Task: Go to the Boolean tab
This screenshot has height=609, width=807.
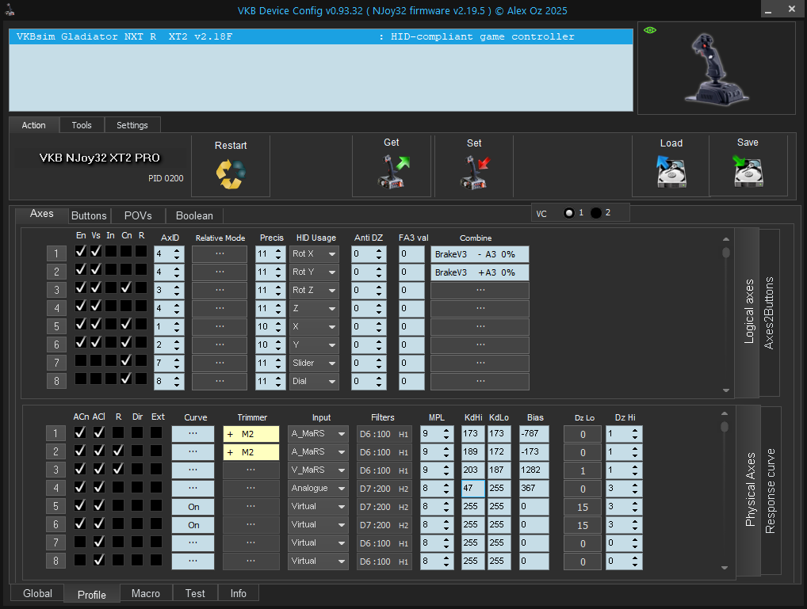Action: point(194,215)
